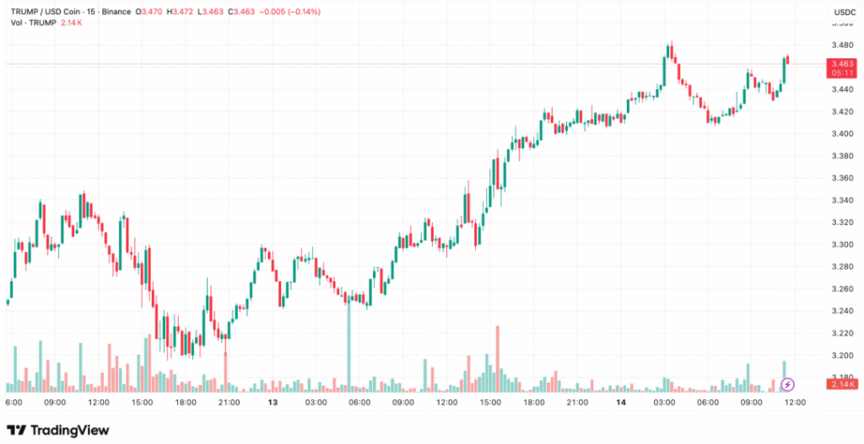Click the 3.400 price axis label
This screenshot has width=864, height=444.
[x=841, y=134]
